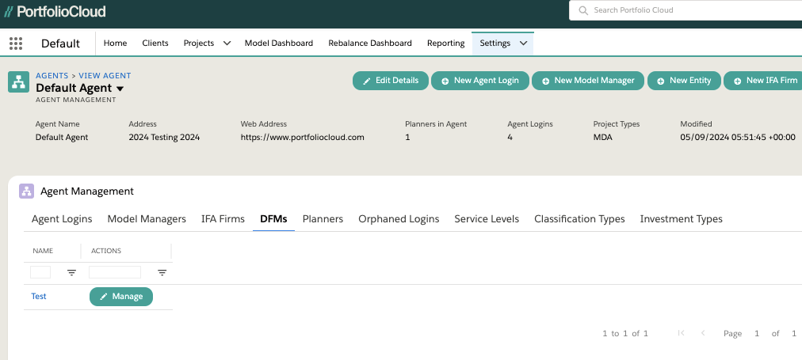Go to previous page arrow
The image size is (802, 360).
[703, 333]
